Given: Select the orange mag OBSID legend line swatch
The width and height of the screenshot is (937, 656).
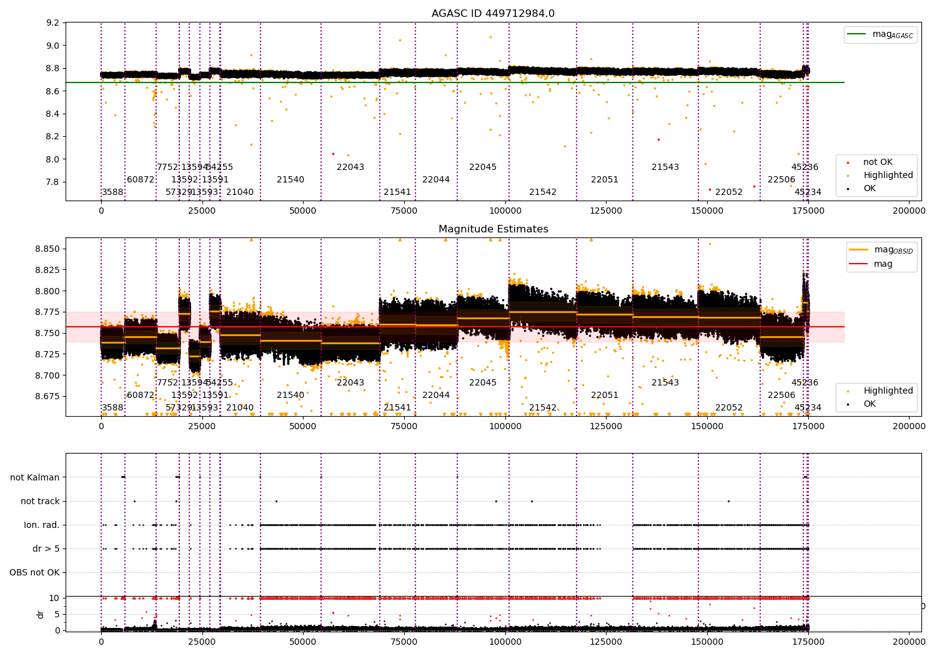Looking at the screenshot, I should [x=859, y=250].
